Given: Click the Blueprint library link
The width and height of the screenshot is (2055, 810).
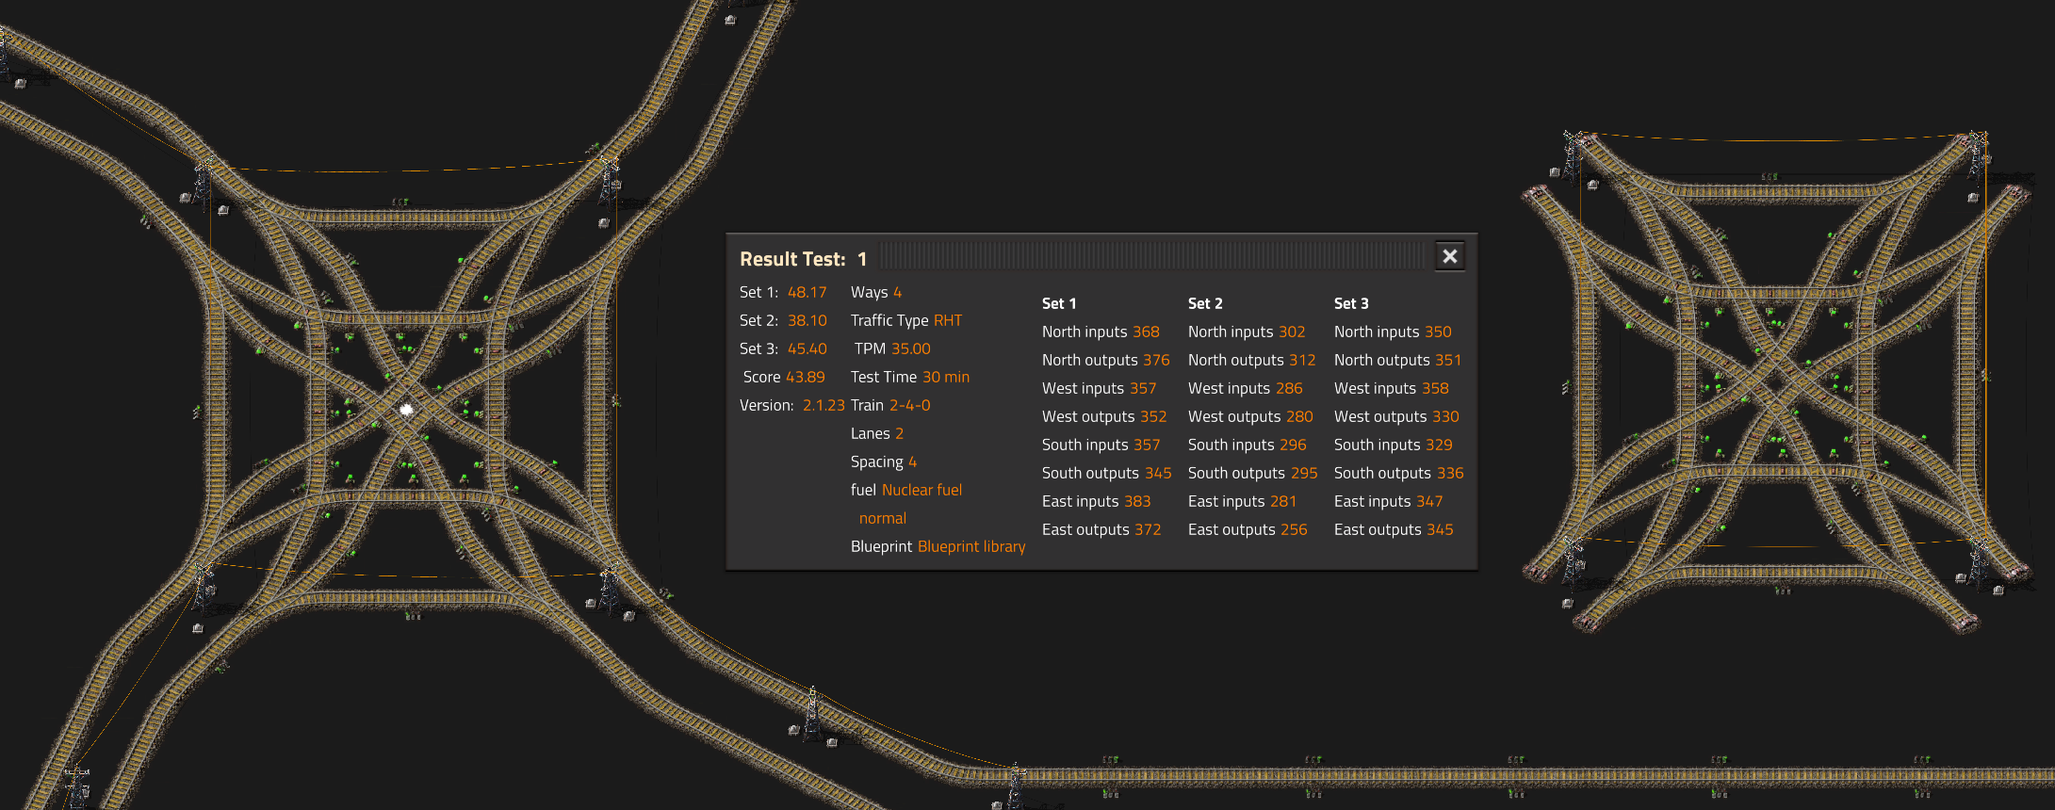Looking at the screenshot, I should click(x=970, y=546).
